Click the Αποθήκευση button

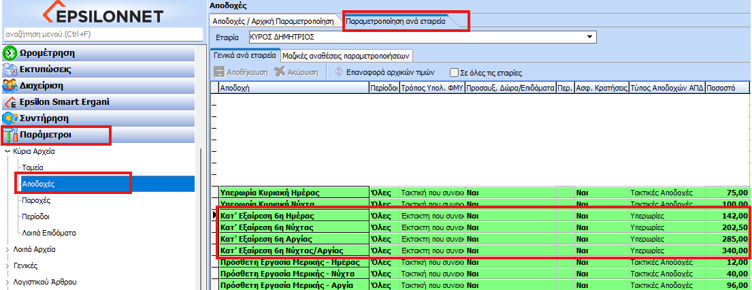click(x=241, y=73)
